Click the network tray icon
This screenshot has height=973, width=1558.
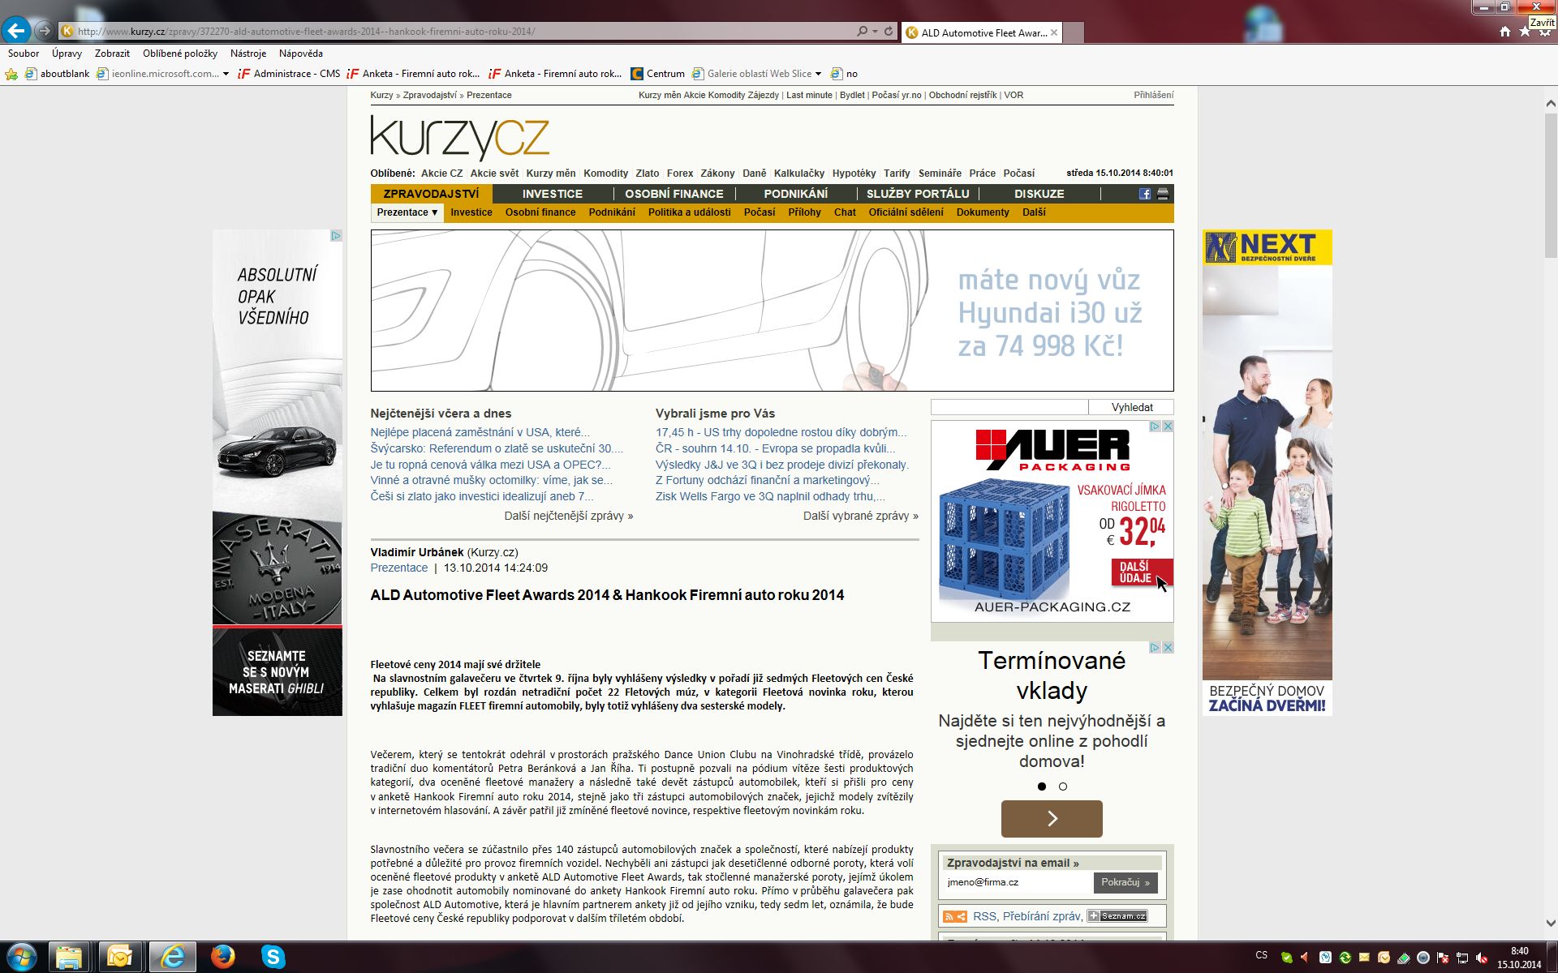click(x=1462, y=958)
